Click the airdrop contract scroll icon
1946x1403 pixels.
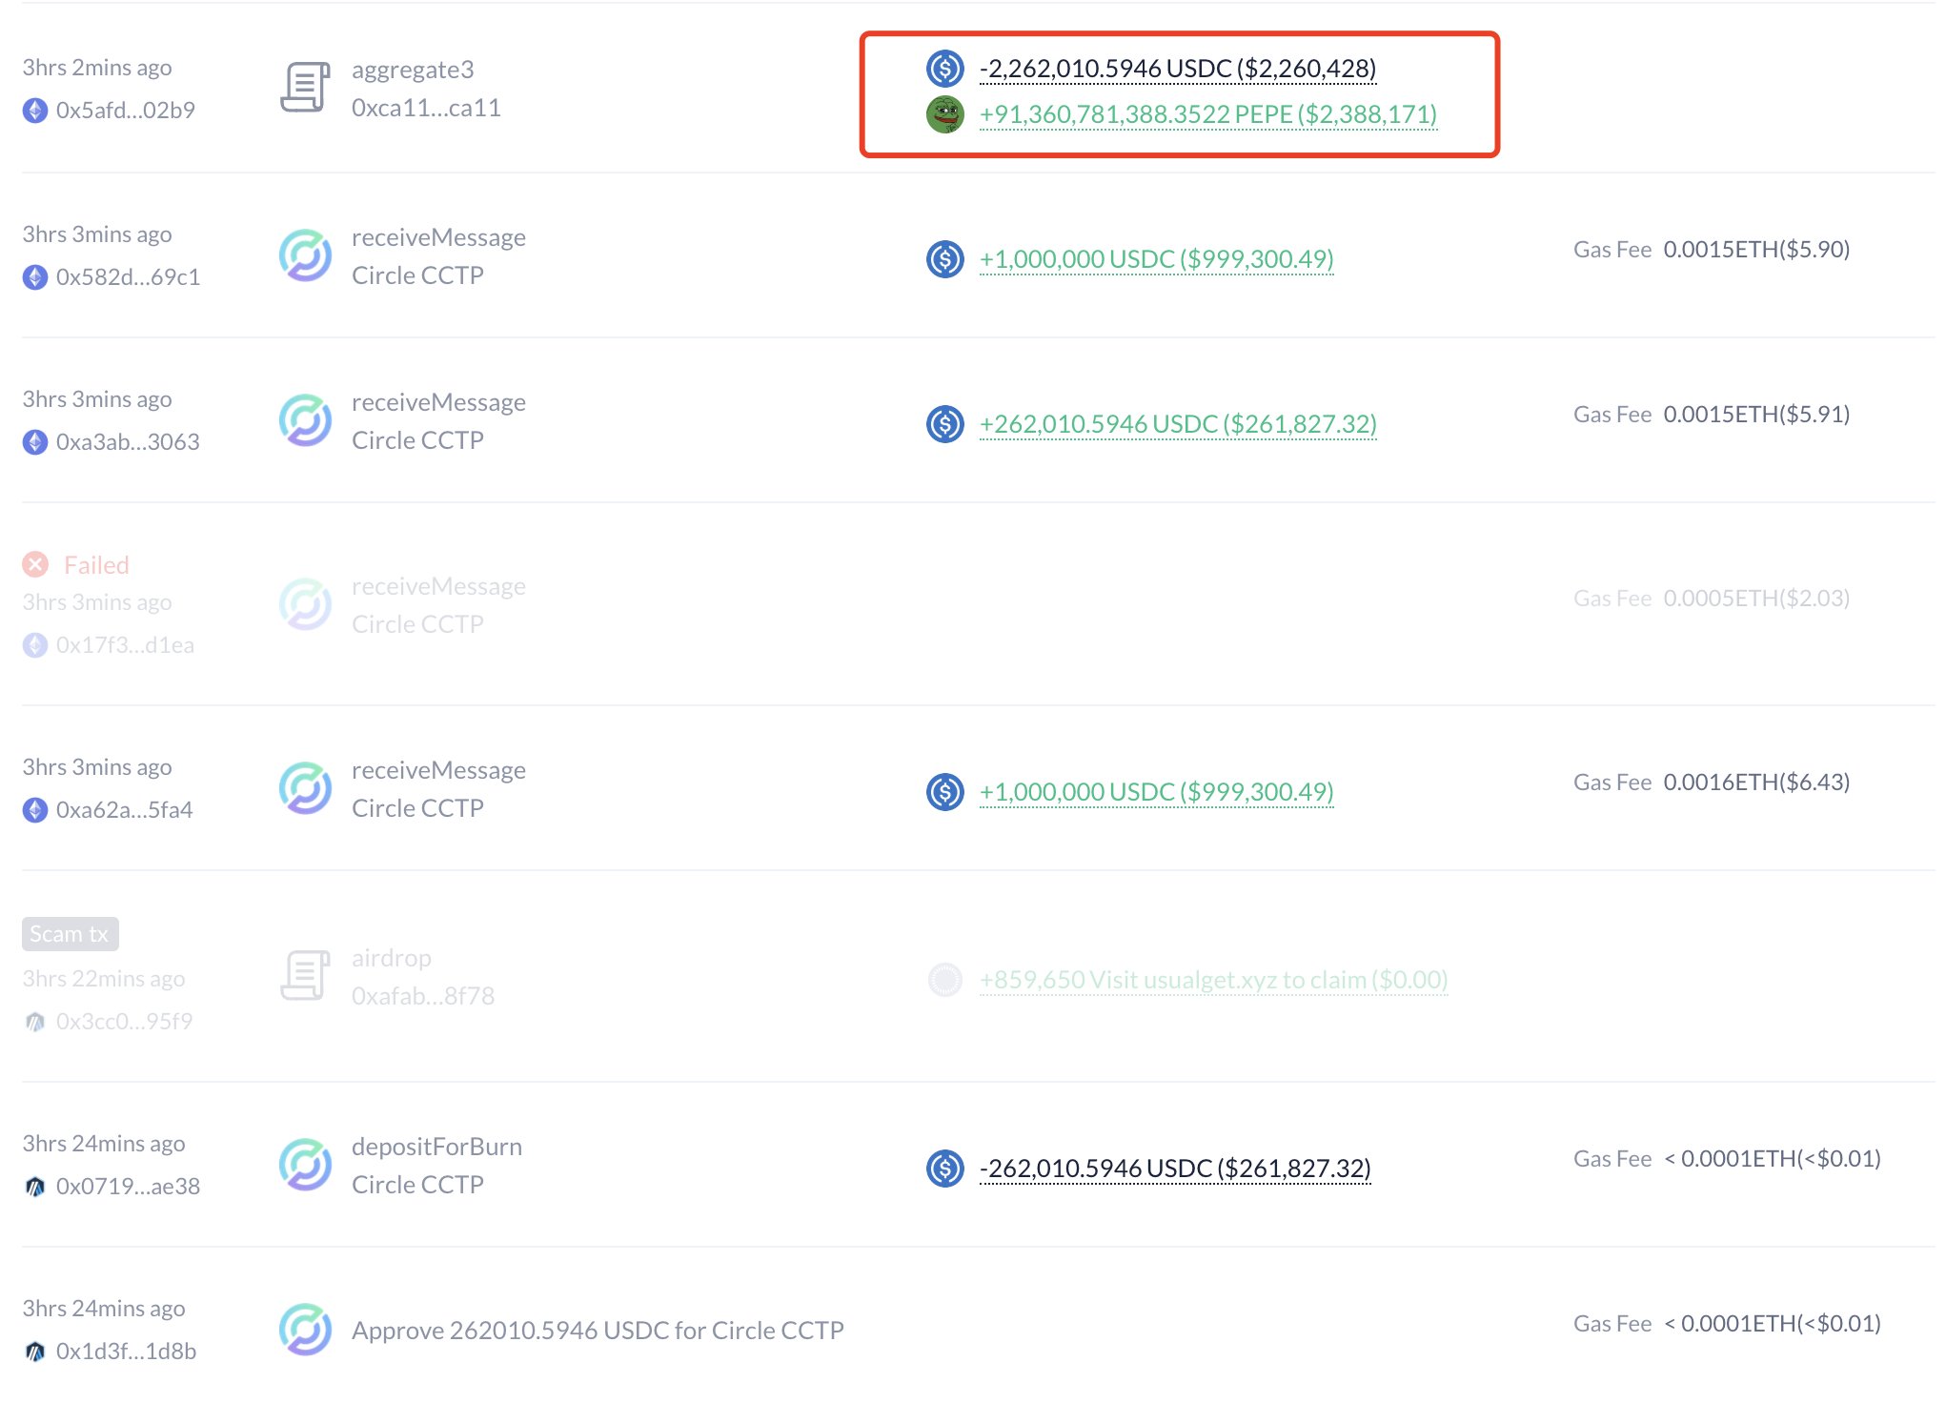pos(305,976)
